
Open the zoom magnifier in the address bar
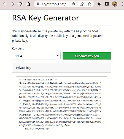[74, 4]
